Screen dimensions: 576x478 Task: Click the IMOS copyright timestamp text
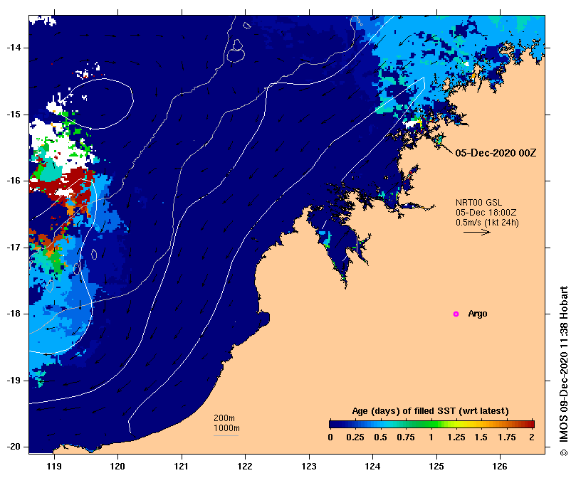(563, 371)
